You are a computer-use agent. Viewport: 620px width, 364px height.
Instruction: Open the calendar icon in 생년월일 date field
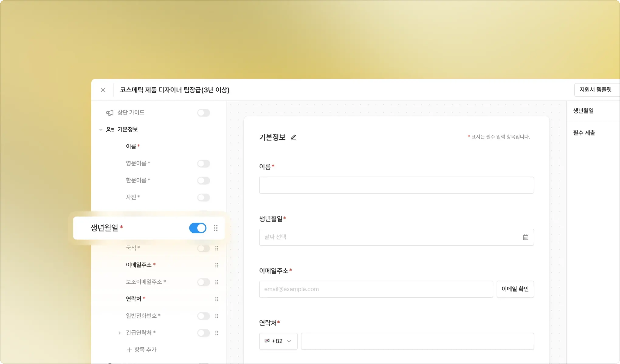525,237
